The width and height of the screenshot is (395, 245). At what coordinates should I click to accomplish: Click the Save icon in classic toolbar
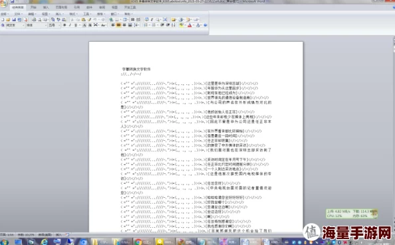point(14,20)
